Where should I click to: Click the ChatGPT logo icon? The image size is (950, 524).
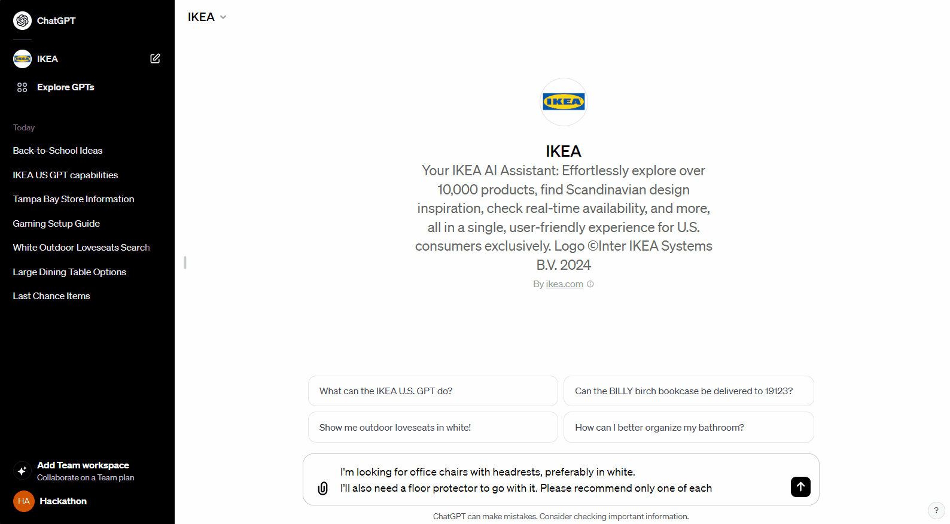[x=22, y=20]
